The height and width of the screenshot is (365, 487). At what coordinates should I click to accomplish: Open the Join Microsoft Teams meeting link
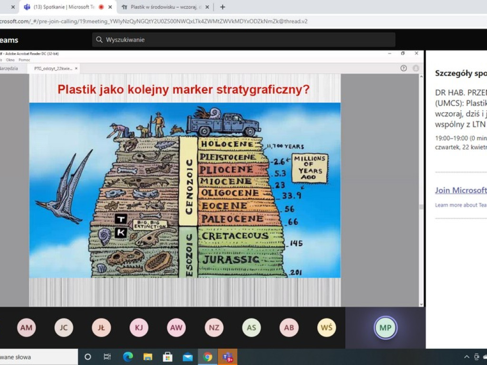(461, 190)
